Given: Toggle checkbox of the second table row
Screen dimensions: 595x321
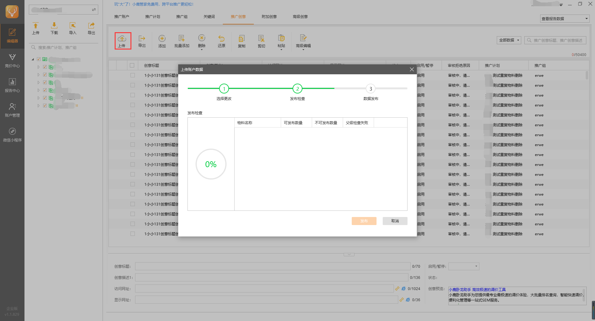Looking at the screenshot, I should [x=133, y=85].
